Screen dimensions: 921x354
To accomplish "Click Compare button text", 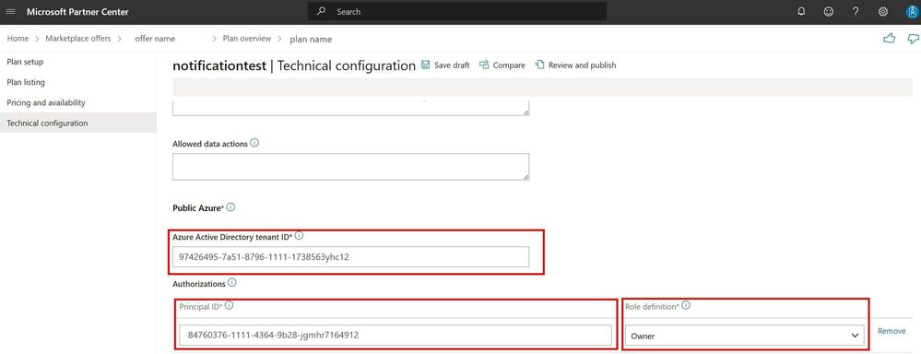I will pos(509,65).
